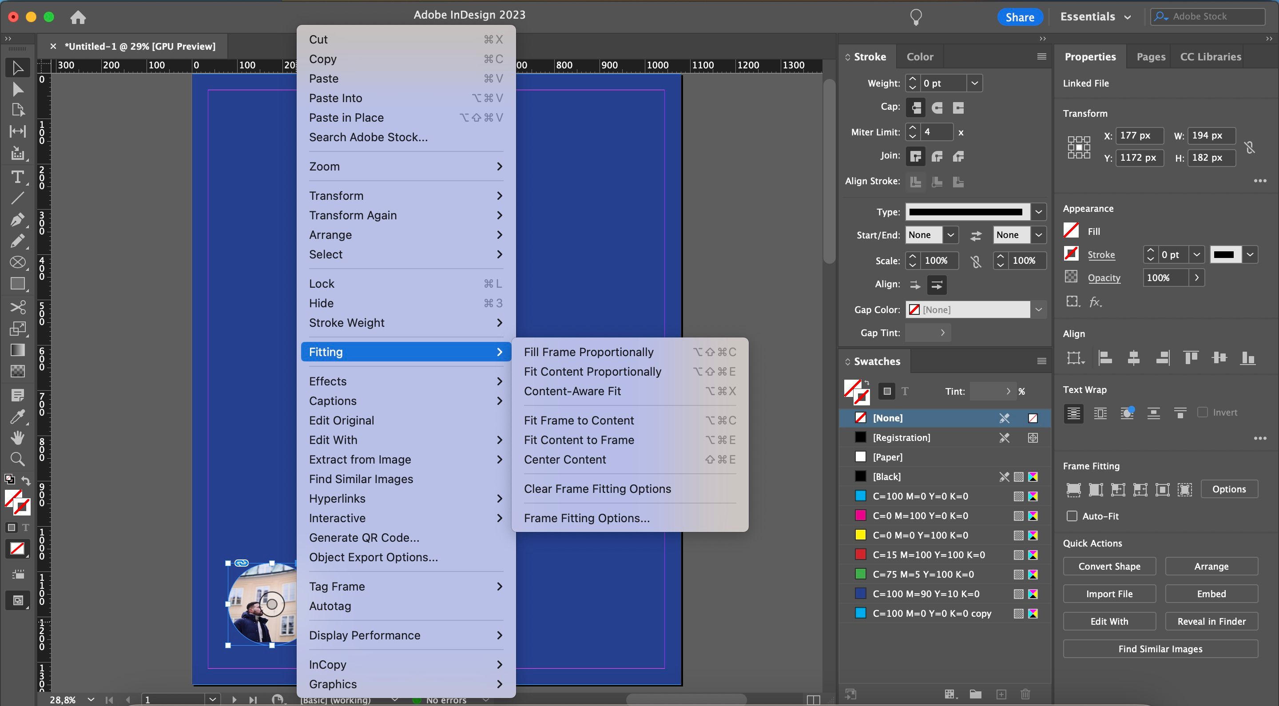The image size is (1279, 706).
Task: Select the Pen tool
Action: pyautogui.click(x=18, y=220)
